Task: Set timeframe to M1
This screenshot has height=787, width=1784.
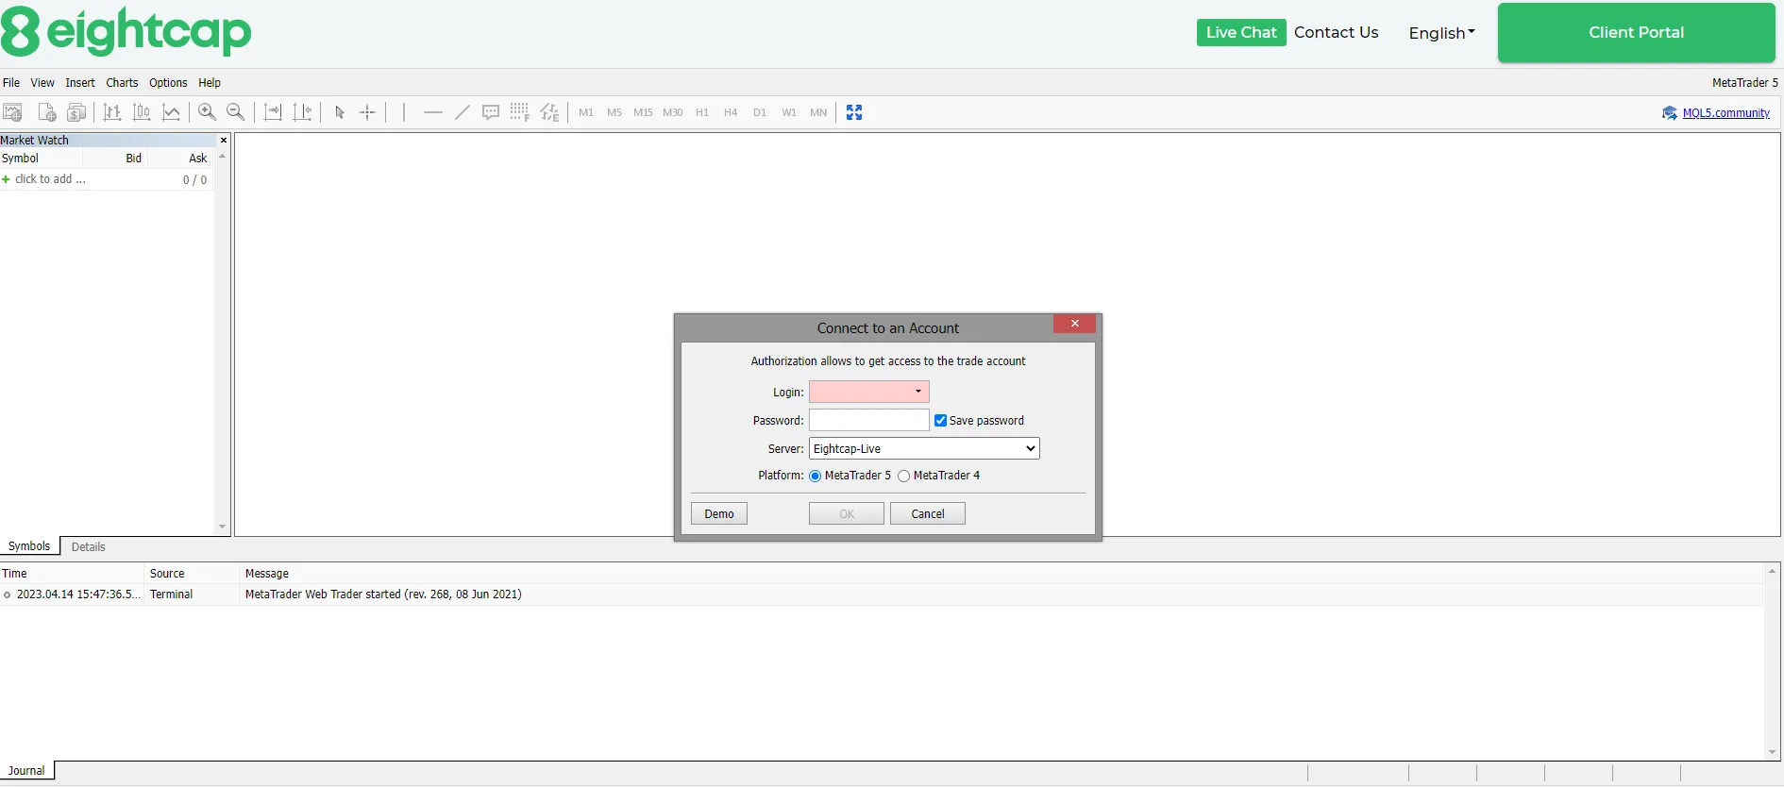Action: (x=586, y=112)
